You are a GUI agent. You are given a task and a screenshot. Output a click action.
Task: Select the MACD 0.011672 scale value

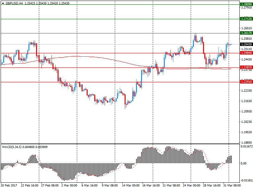247,146
